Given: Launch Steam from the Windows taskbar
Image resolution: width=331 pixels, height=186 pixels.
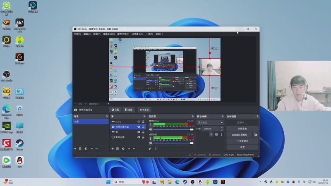Looking at the screenshot, I should tap(185, 182).
